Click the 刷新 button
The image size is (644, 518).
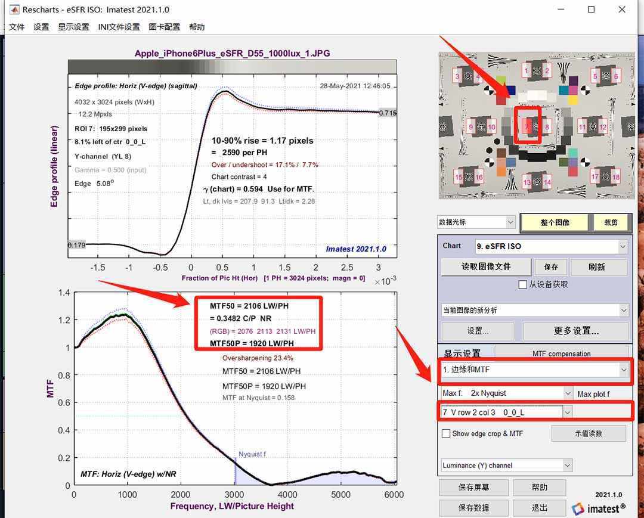599,267
